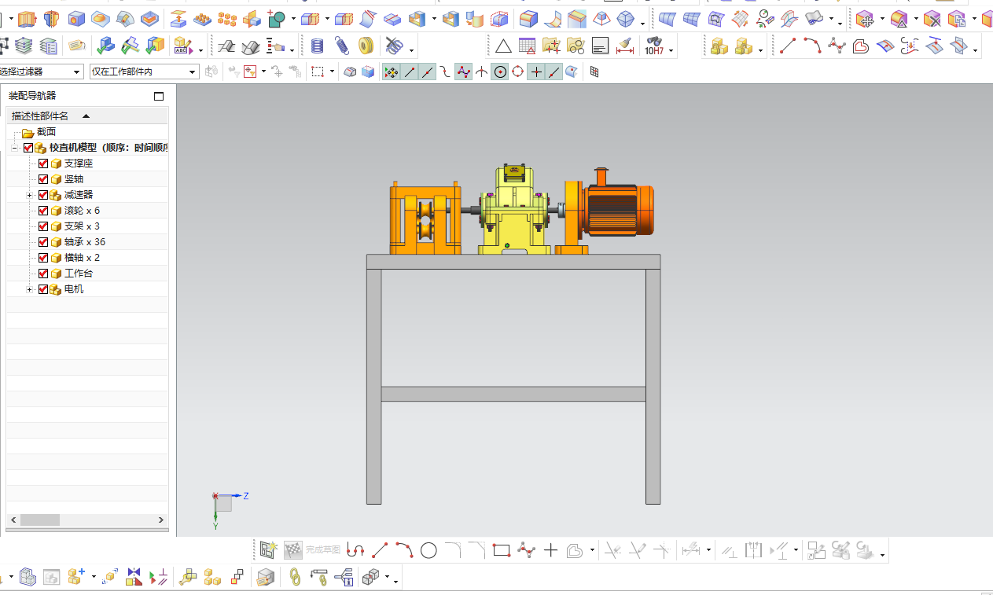The image size is (993, 595).
Task: Expand the 减速器 tree node
Action: click(x=30, y=195)
